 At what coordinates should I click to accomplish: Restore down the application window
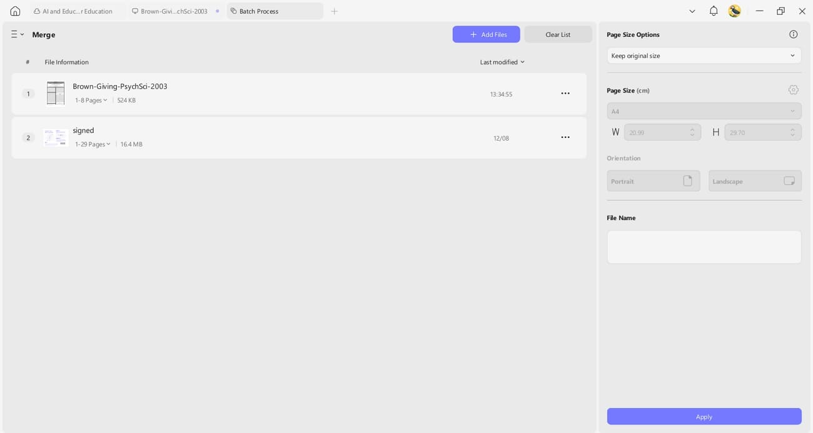780,11
